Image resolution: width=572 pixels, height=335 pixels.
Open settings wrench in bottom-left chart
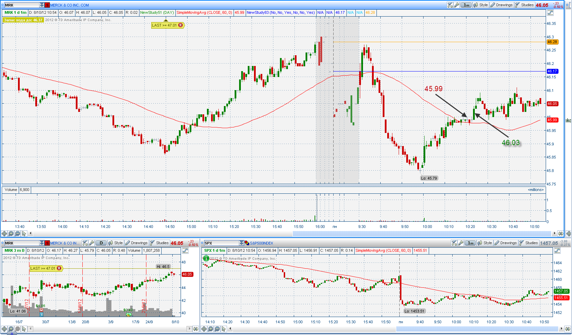click(x=92, y=243)
